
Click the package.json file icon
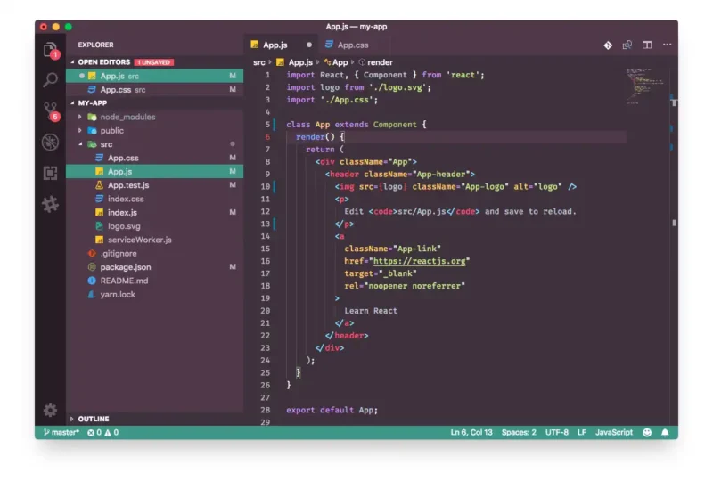click(92, 267)
